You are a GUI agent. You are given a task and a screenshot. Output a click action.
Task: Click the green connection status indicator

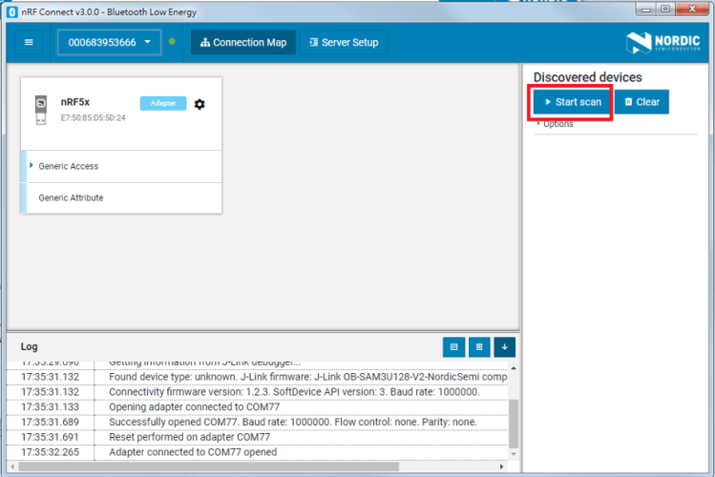click(172, 42)
